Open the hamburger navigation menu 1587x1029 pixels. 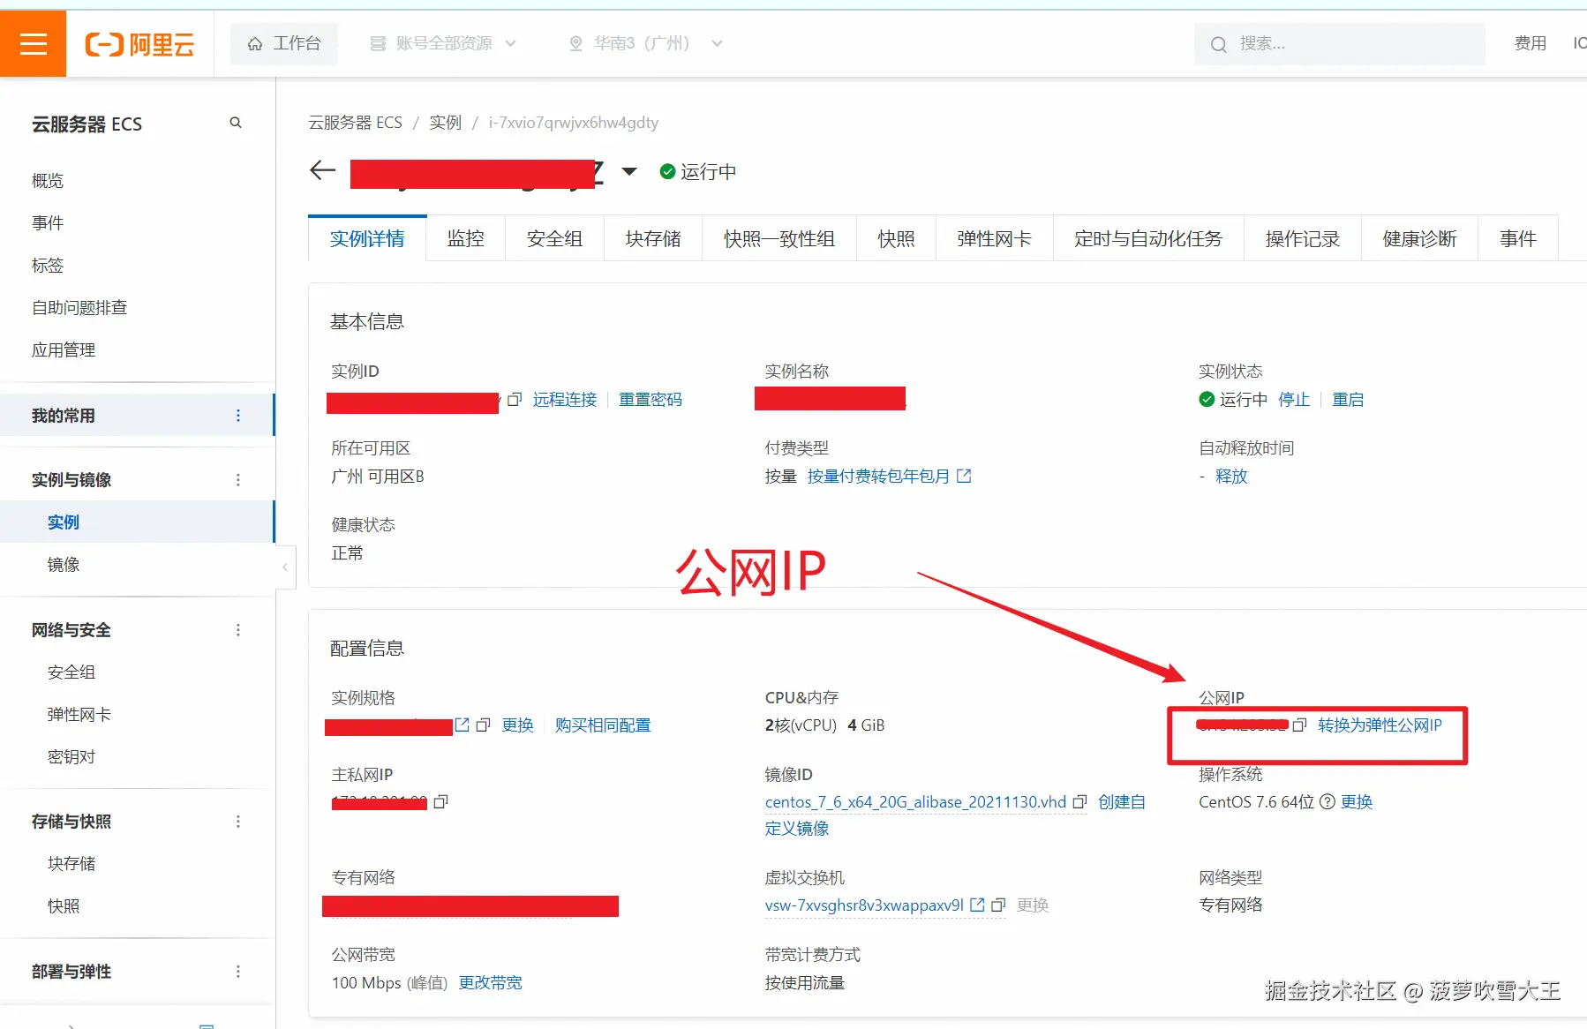tap(33, 43)
